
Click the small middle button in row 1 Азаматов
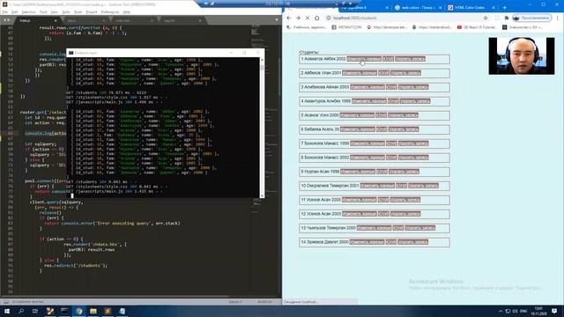tap(388, 59)
